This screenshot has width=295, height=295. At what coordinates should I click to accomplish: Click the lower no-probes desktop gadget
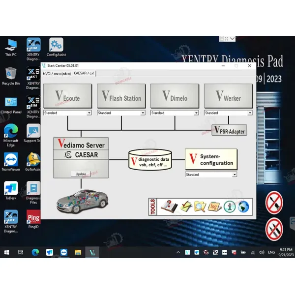pos(274,229)
